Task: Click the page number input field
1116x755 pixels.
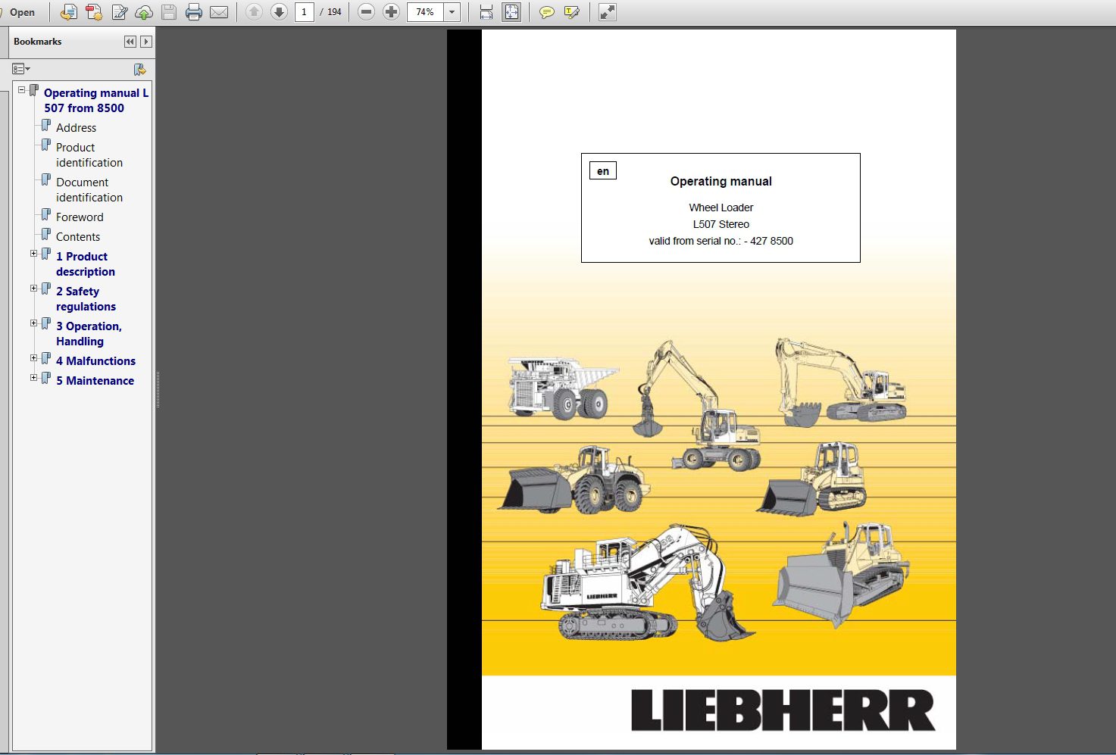Action: (305, 12)
